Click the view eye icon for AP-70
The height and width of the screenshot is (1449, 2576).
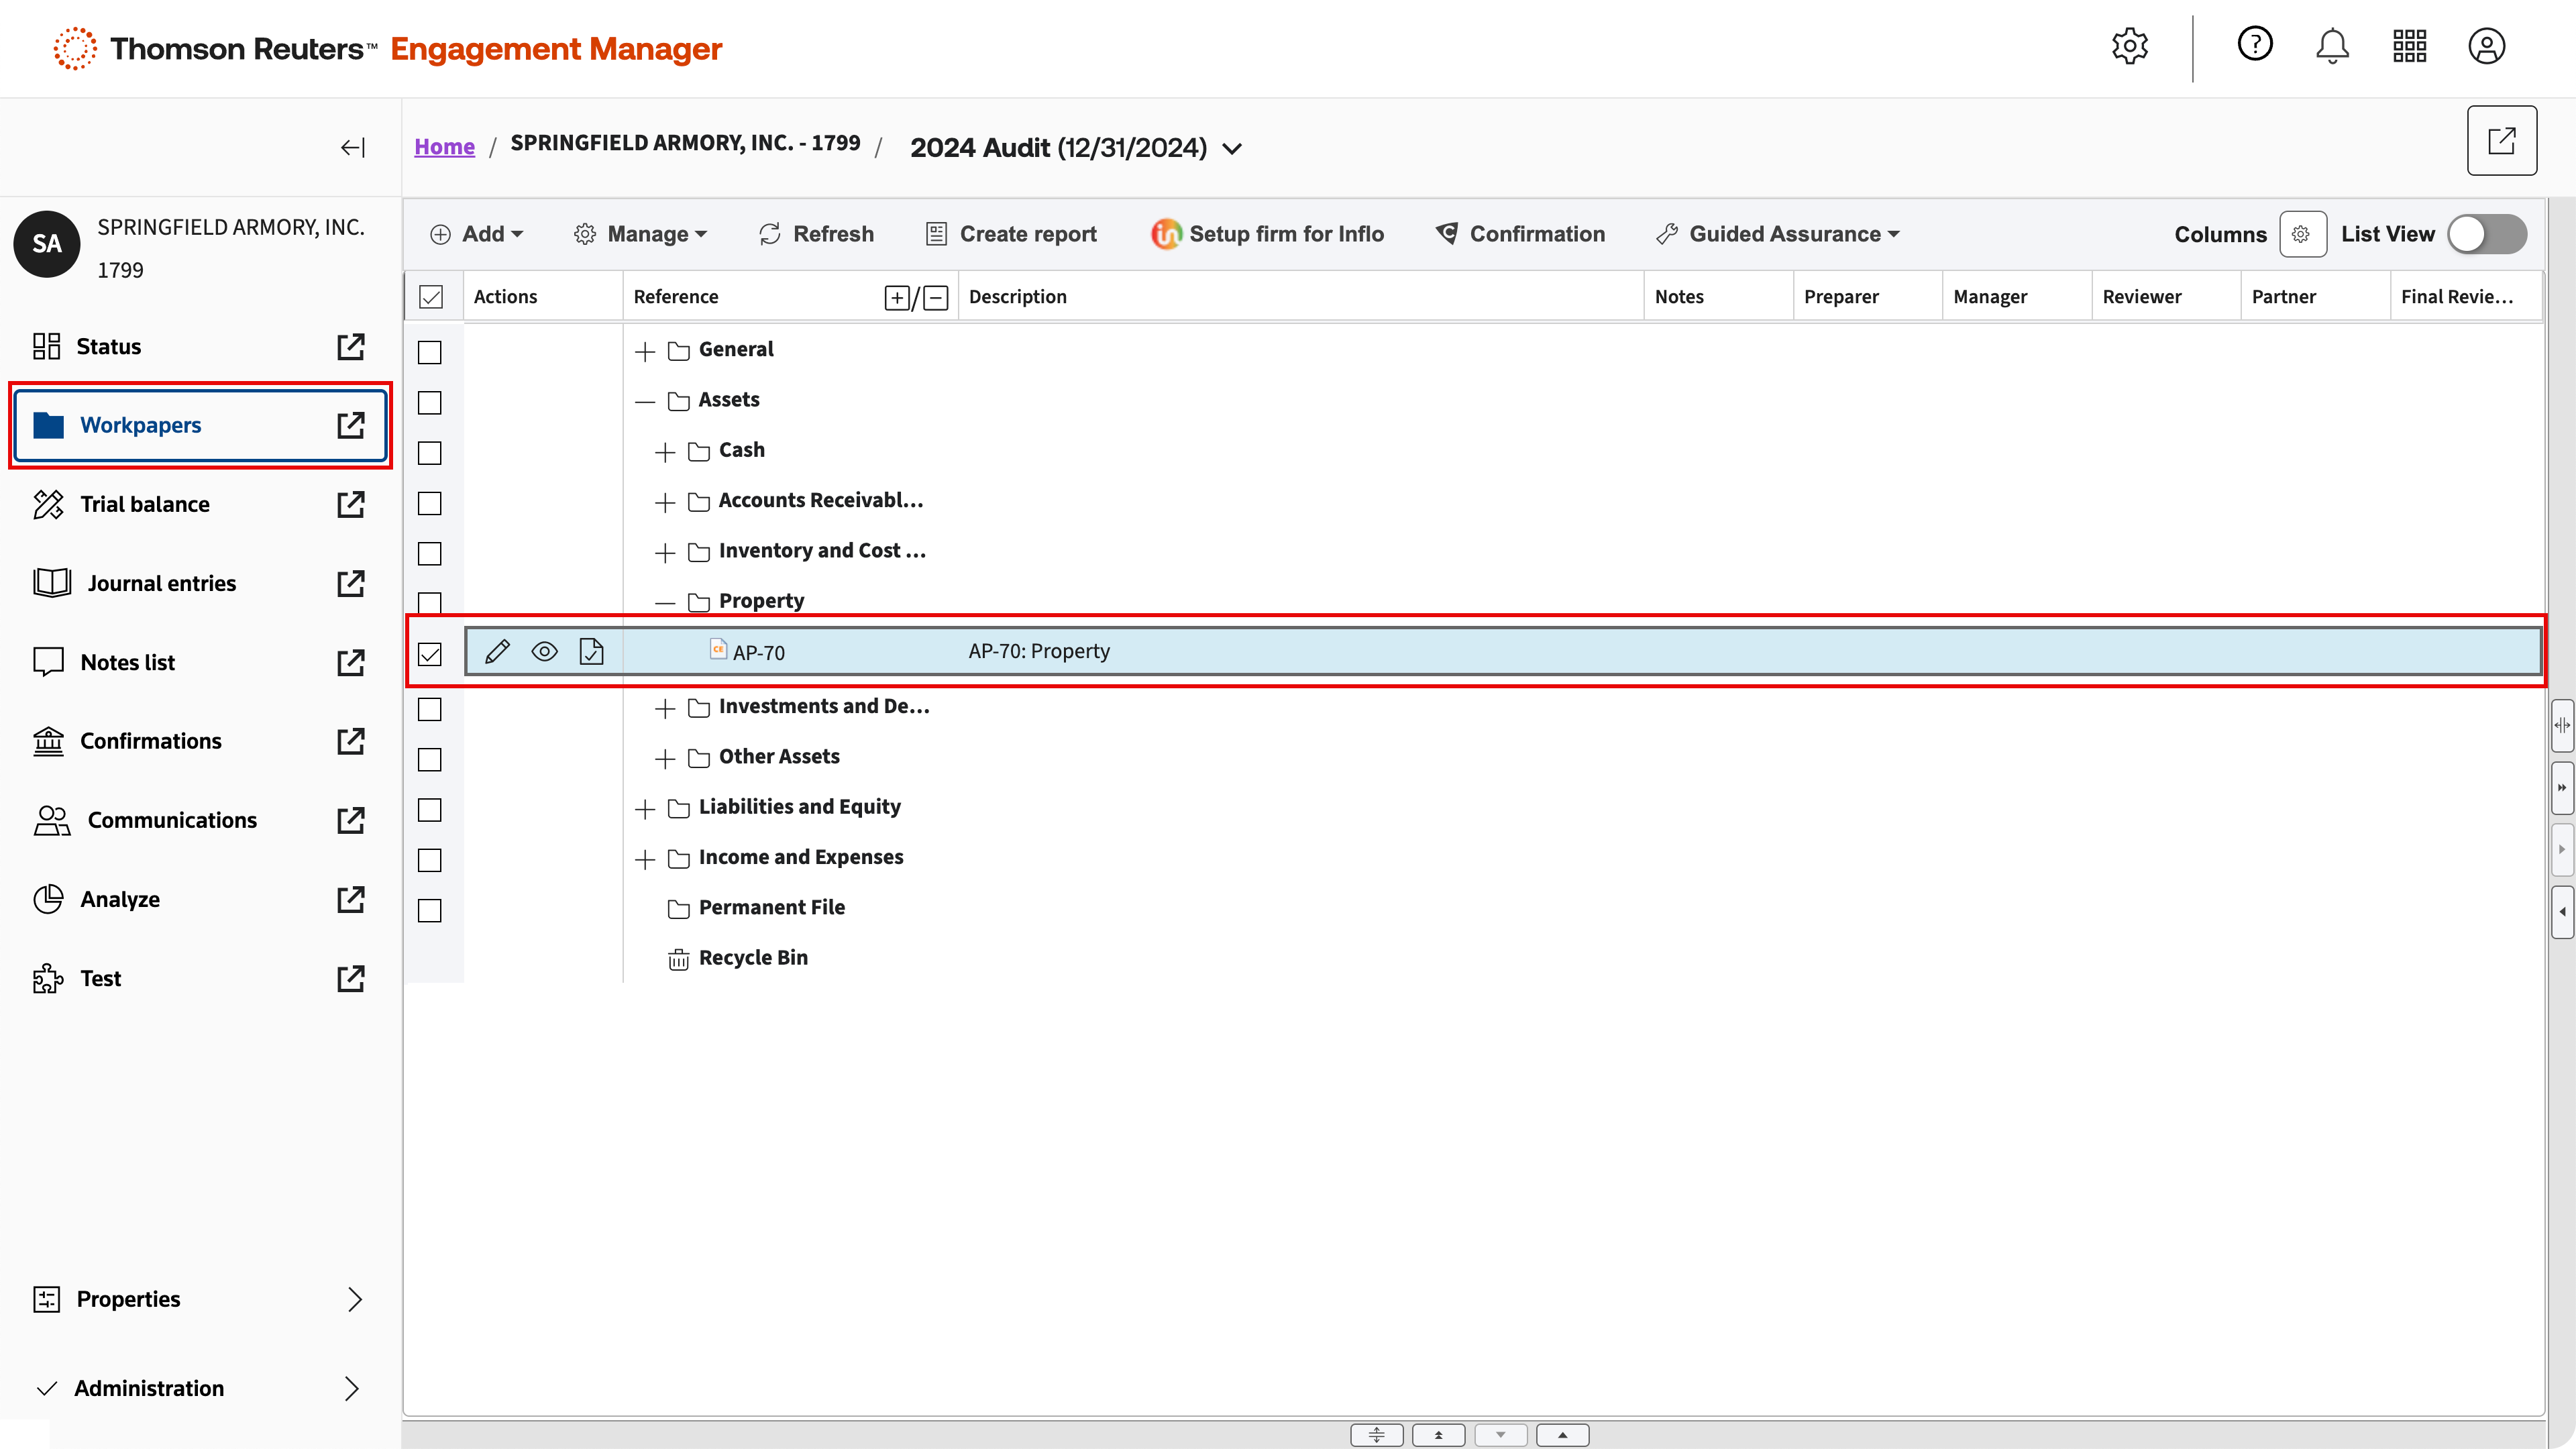pos(544,652)
